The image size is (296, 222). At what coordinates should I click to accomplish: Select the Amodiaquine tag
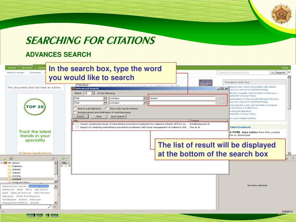point(9,199)
